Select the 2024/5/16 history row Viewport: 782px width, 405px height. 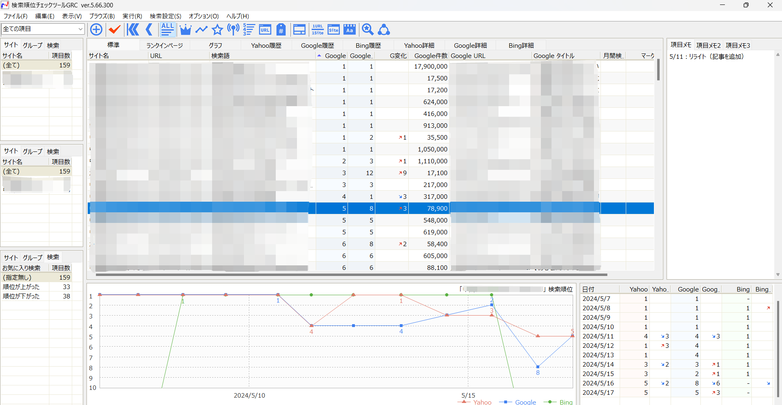676,383
